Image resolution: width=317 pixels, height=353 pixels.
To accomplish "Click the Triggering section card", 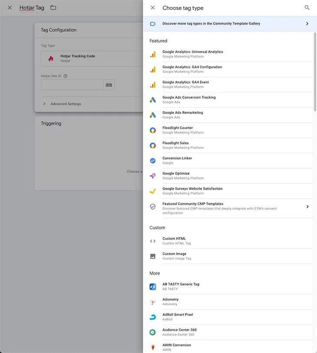I will pos(89,154).
